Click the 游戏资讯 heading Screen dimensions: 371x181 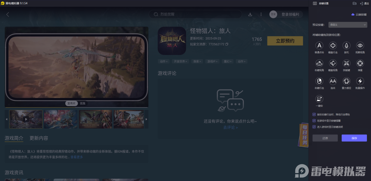14,173
